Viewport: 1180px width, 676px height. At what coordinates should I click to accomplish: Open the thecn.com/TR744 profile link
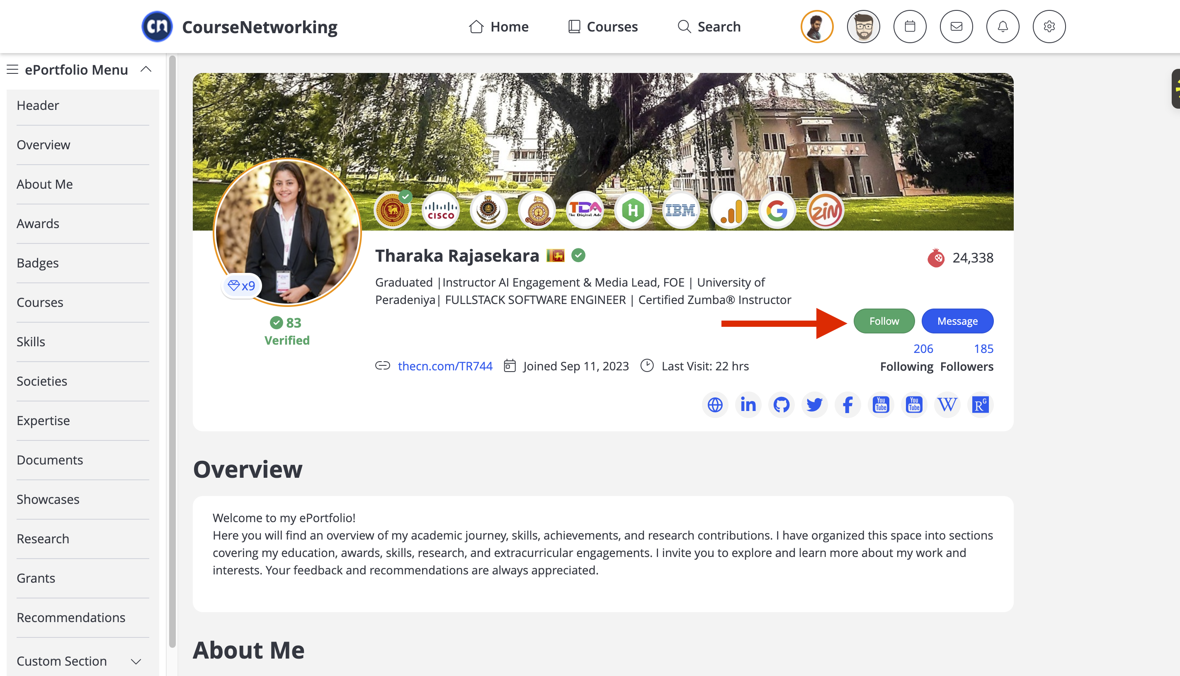(x=445, y=366)
